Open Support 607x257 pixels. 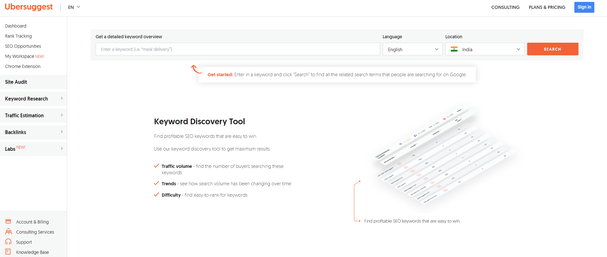(24, 242)
